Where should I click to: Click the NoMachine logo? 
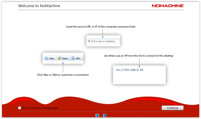[x=168, y=6]
